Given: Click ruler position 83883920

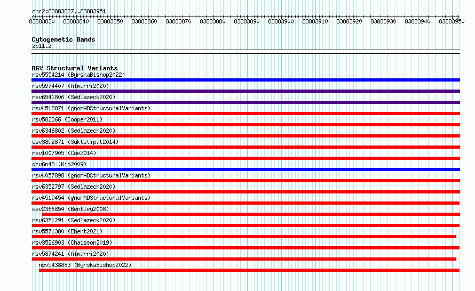Looking at the screenshot, I should pyautogui.click(x=349, y=21).
